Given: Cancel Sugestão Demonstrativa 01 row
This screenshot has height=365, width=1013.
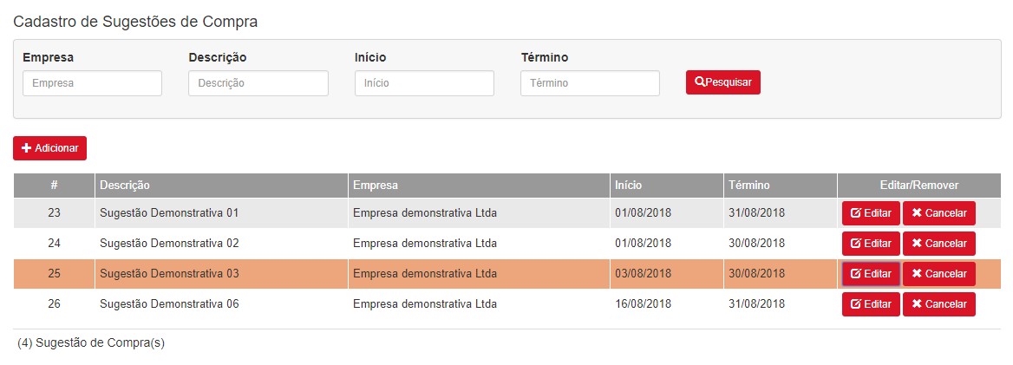Looking at the screenshot, I should (938, 213).
